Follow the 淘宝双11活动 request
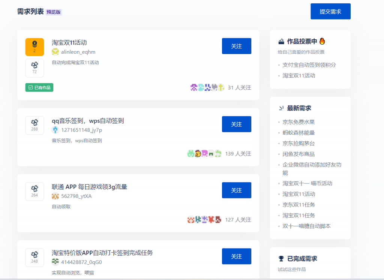384x280 pixels. click(x=236, y=46)
